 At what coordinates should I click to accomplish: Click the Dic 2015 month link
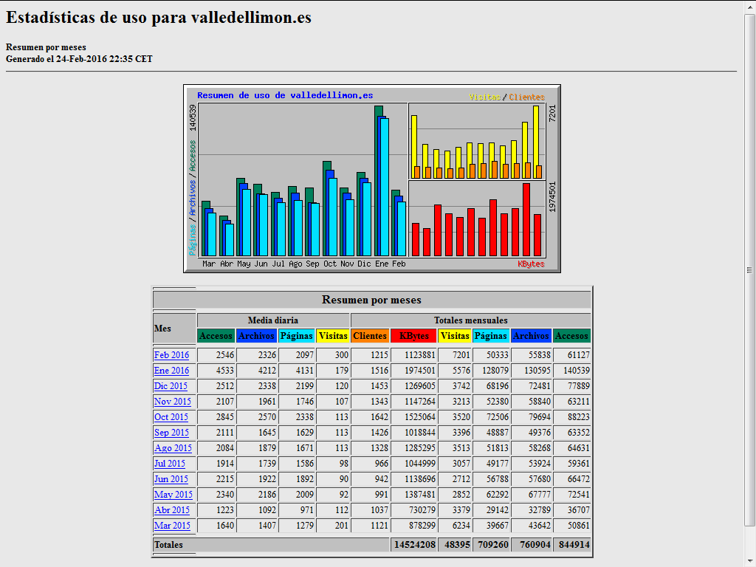pos(171,386)
